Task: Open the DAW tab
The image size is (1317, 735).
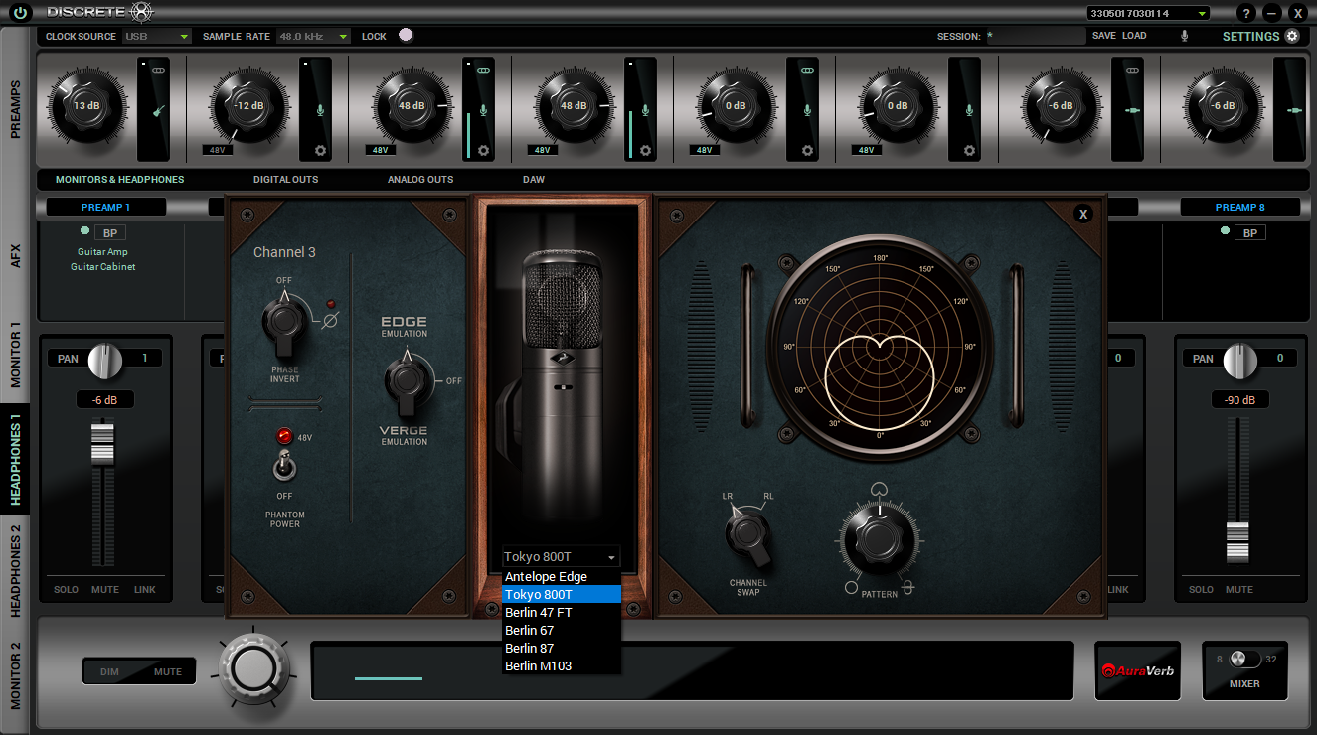Action: [534, 180]
